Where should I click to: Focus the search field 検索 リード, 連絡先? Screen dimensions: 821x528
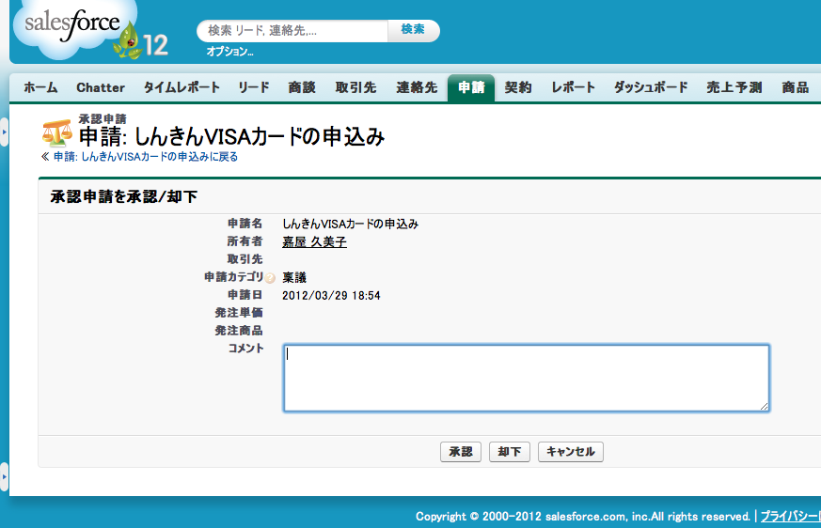click(x=293, y=30)
